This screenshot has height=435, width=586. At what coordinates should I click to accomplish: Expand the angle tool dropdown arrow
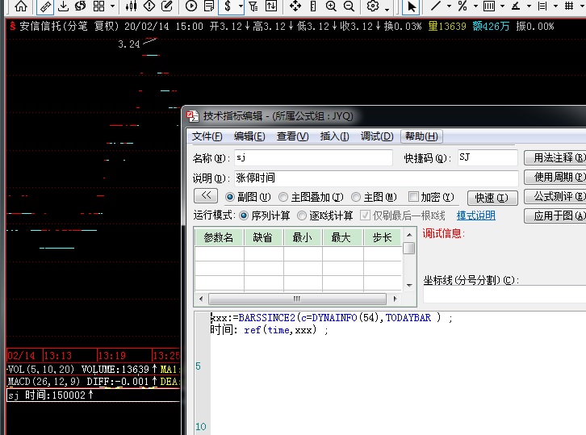tap(529, 6)
